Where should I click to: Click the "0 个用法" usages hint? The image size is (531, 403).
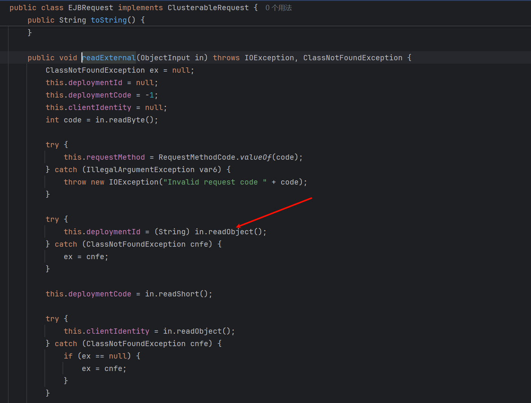[278, 8]
